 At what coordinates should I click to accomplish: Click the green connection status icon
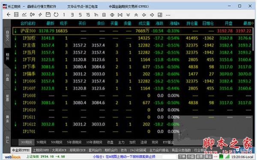(x=221, y=157)
